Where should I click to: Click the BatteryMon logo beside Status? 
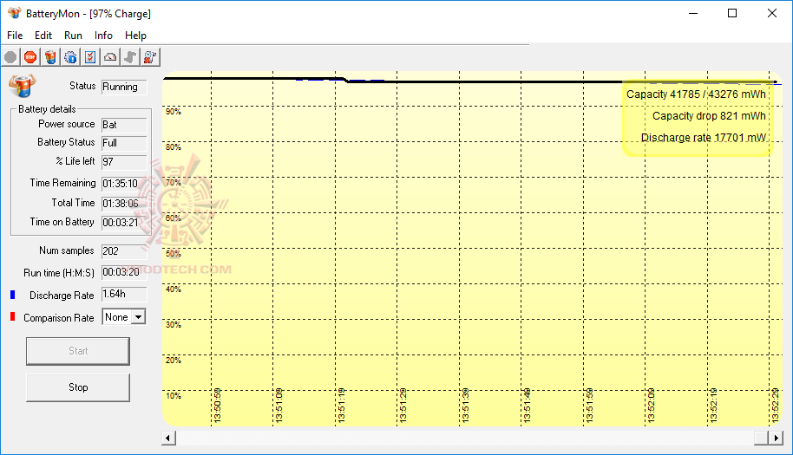(23, 85)
